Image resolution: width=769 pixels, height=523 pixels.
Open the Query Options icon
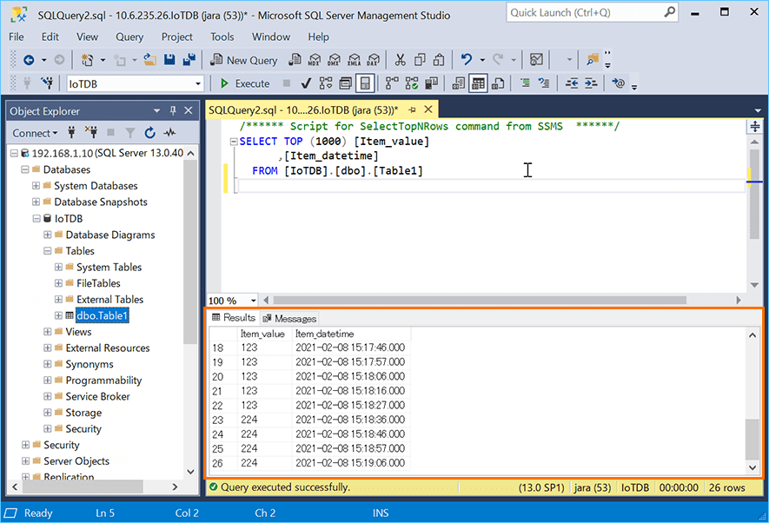pyautogui.click(x=345, y=83)
